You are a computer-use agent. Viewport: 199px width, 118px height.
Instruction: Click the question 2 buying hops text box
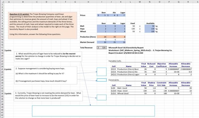click(x=45, y=75)
